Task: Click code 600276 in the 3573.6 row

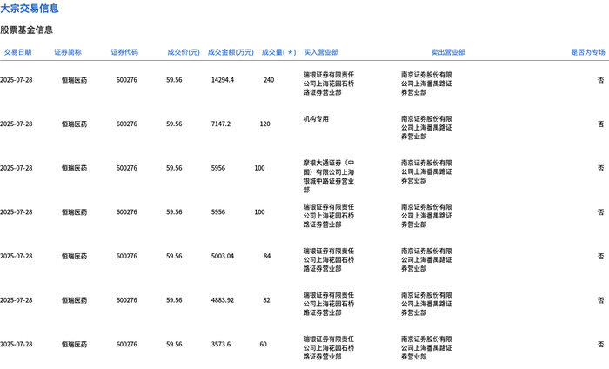Action: pos(127,344)
